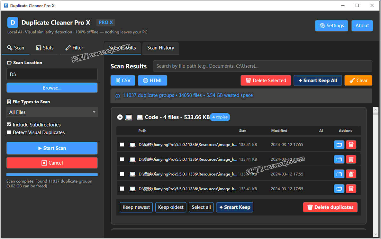Switch to the Scan tab
The height and width of the screenshot is (239, 381).
[x=15, y=48]
